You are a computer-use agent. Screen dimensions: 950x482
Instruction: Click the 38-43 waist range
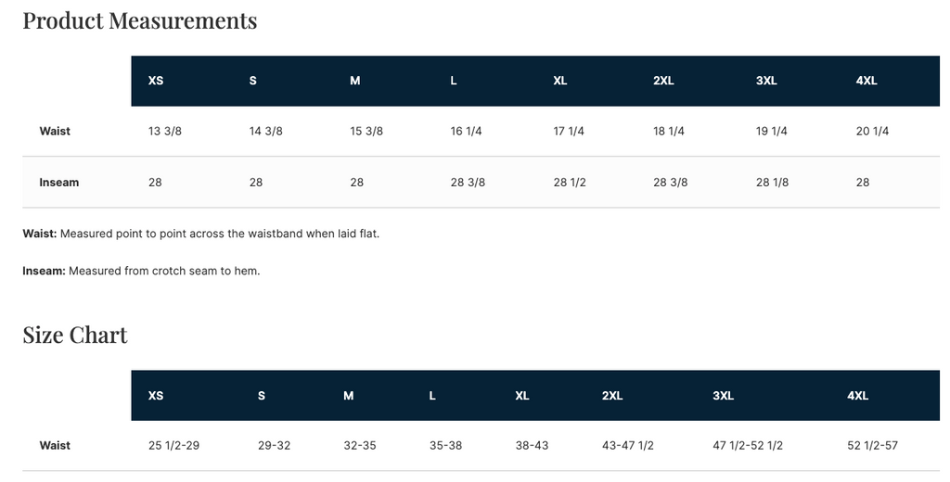tap(532, 446)
